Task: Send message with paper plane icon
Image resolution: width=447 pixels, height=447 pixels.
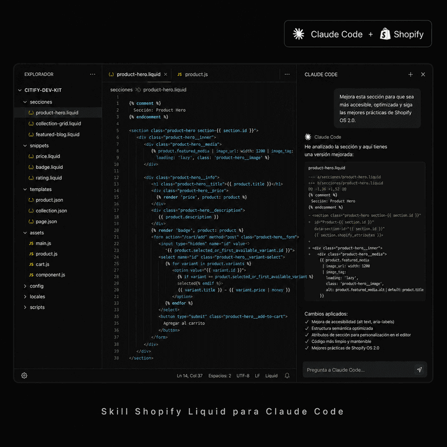Action: (419, 370)
